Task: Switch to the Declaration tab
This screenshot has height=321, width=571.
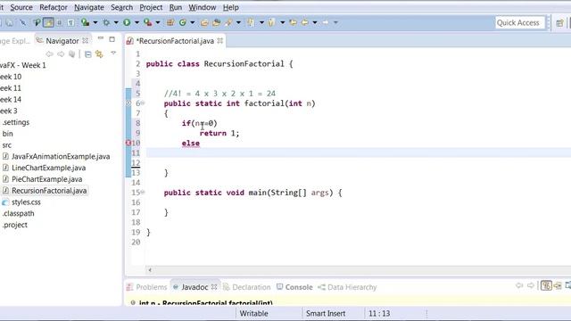Action: pyautogui.click(x=247, y=287)
